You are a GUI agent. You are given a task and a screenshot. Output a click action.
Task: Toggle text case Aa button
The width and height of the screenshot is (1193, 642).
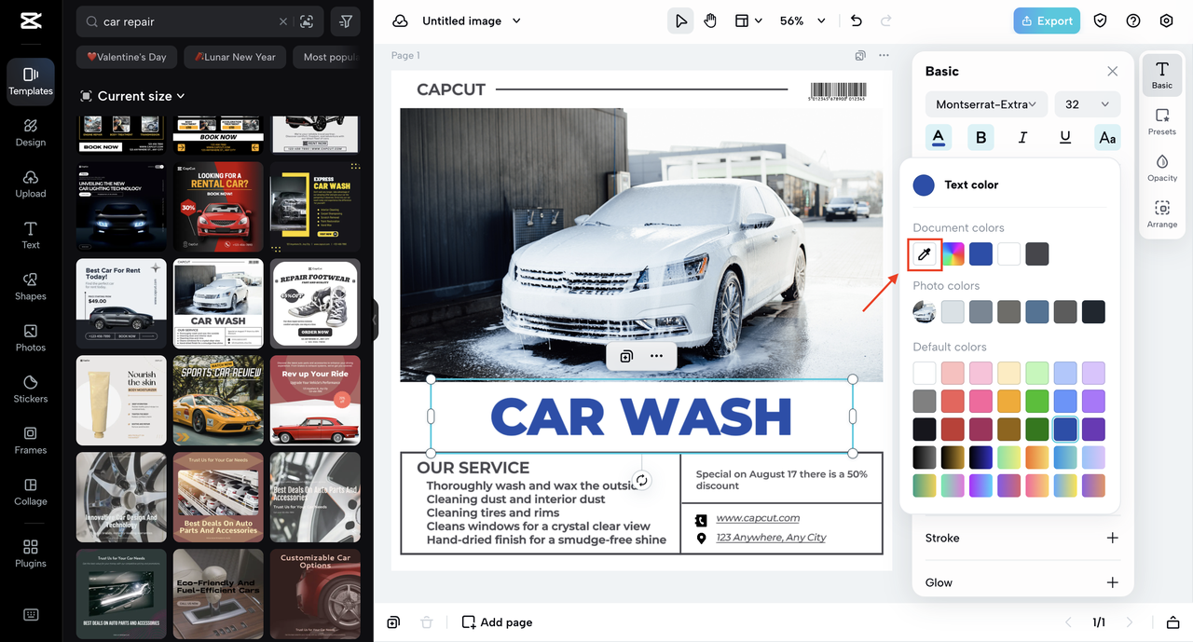(x=1107, y=137)
